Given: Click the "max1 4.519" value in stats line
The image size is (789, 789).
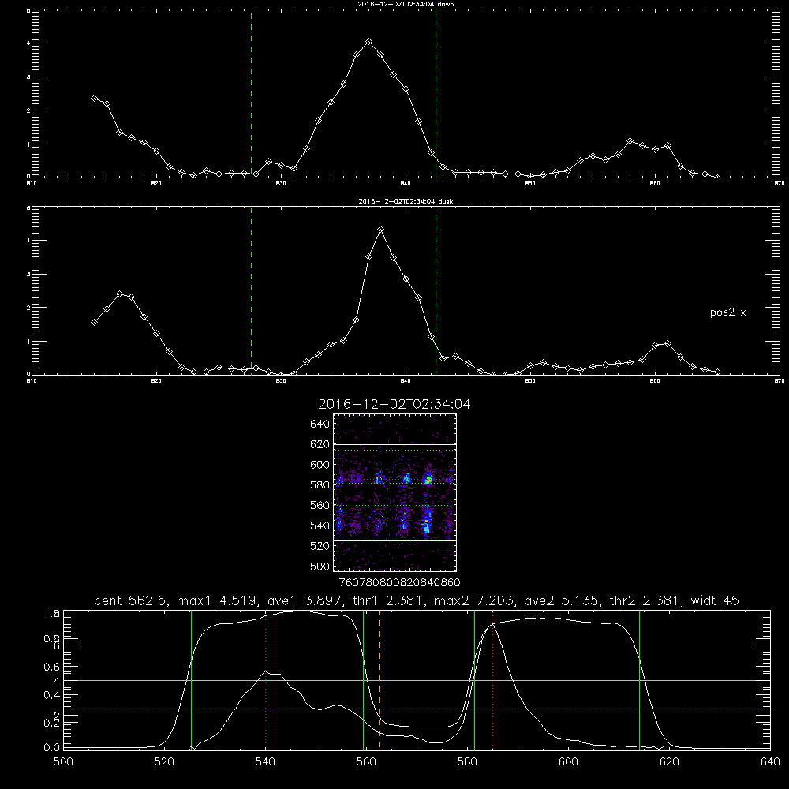Looking at the screenshot, I should [x=218, y=600].
